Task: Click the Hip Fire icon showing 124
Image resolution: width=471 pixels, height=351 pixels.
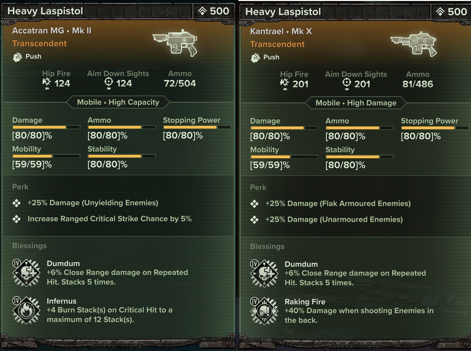Action: click(x=47, y=83)
